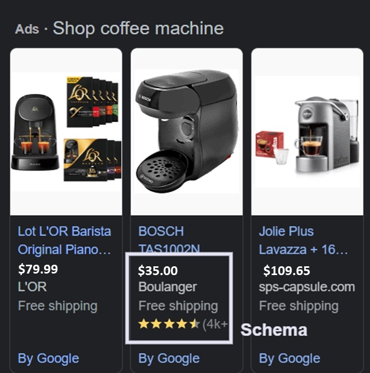Select the $79.99 price
This screenshot has height=373, width=370.
[38, 269]
